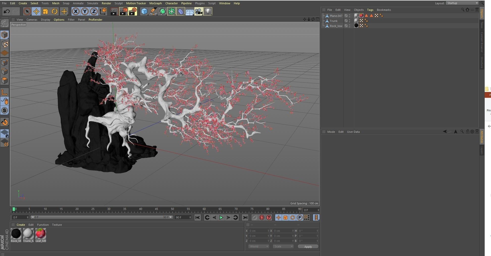Open the Create menu in Material Manager
Image resolution: width=491 pixels, height=256 pixels.
coord(21,225)
